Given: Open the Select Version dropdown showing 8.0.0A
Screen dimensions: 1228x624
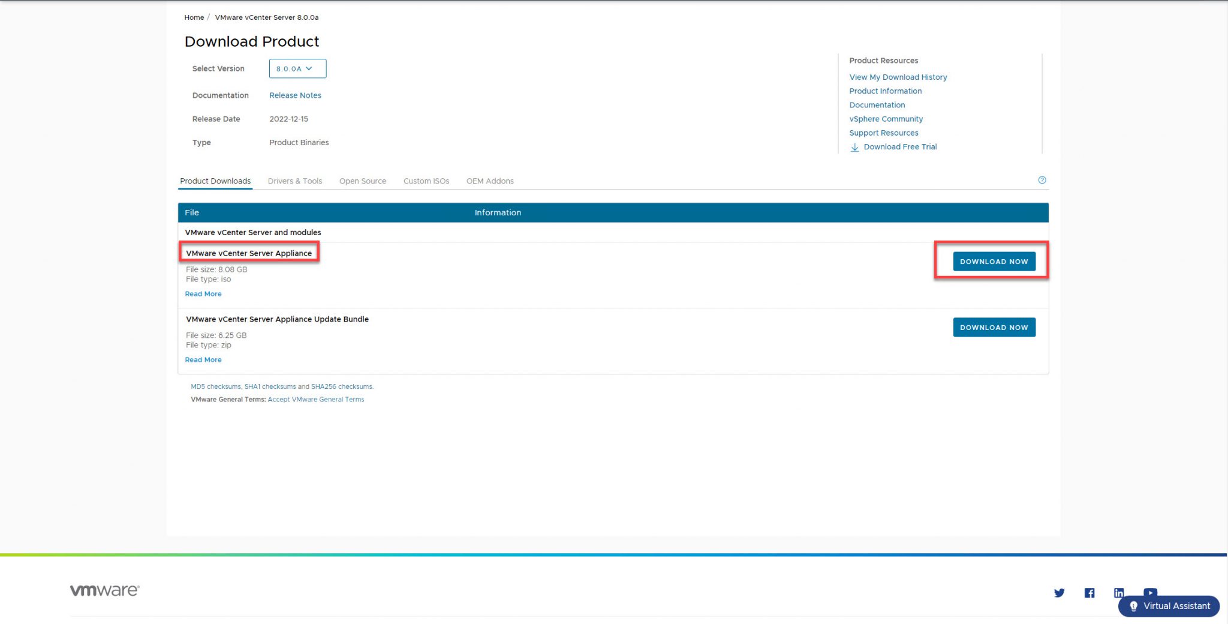Looking at the screenshot, I should (297, 68).
